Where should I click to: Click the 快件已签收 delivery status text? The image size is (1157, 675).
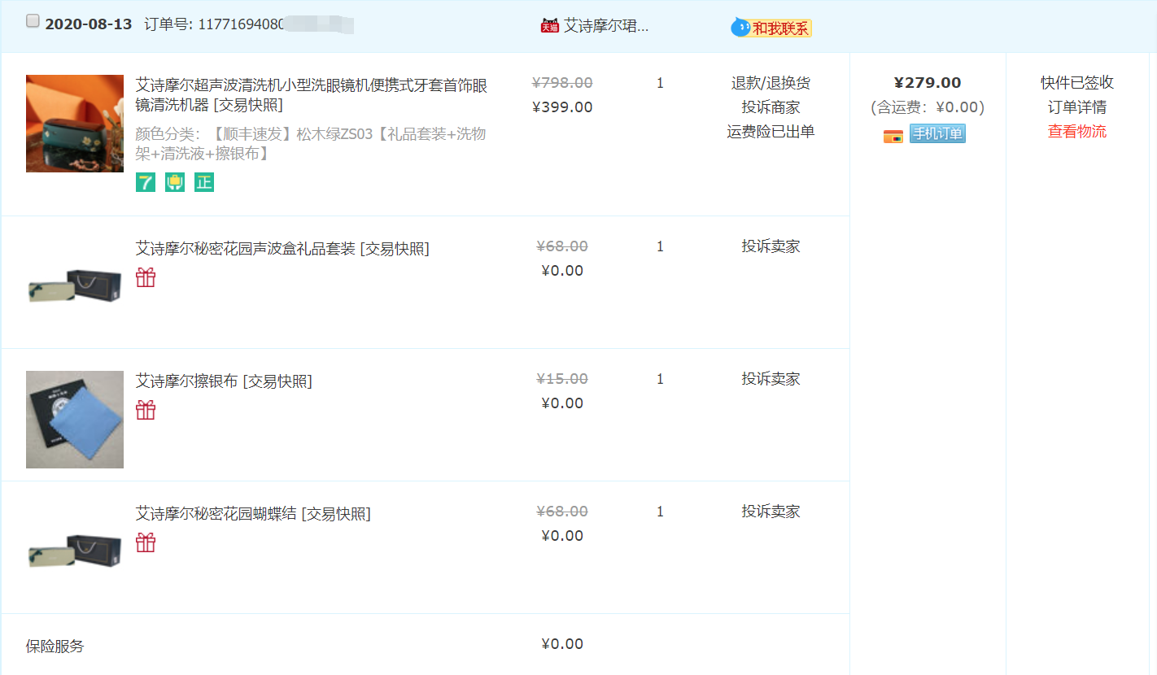coord(1077,83)
